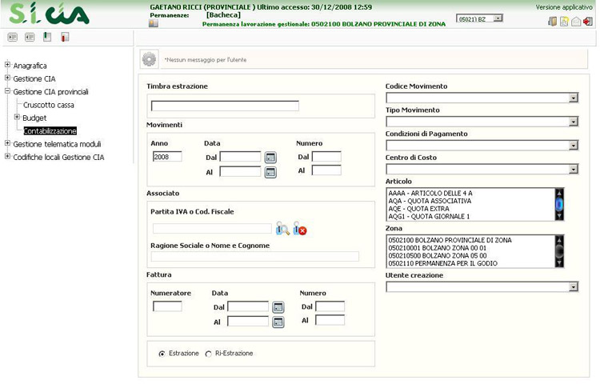
Task: Select 'AQE - QUOTA EXTRA' in Articolo list
Action: coord(470,209)
